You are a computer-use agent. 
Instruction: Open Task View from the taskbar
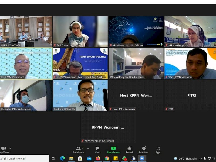click(x=53, y=158)
